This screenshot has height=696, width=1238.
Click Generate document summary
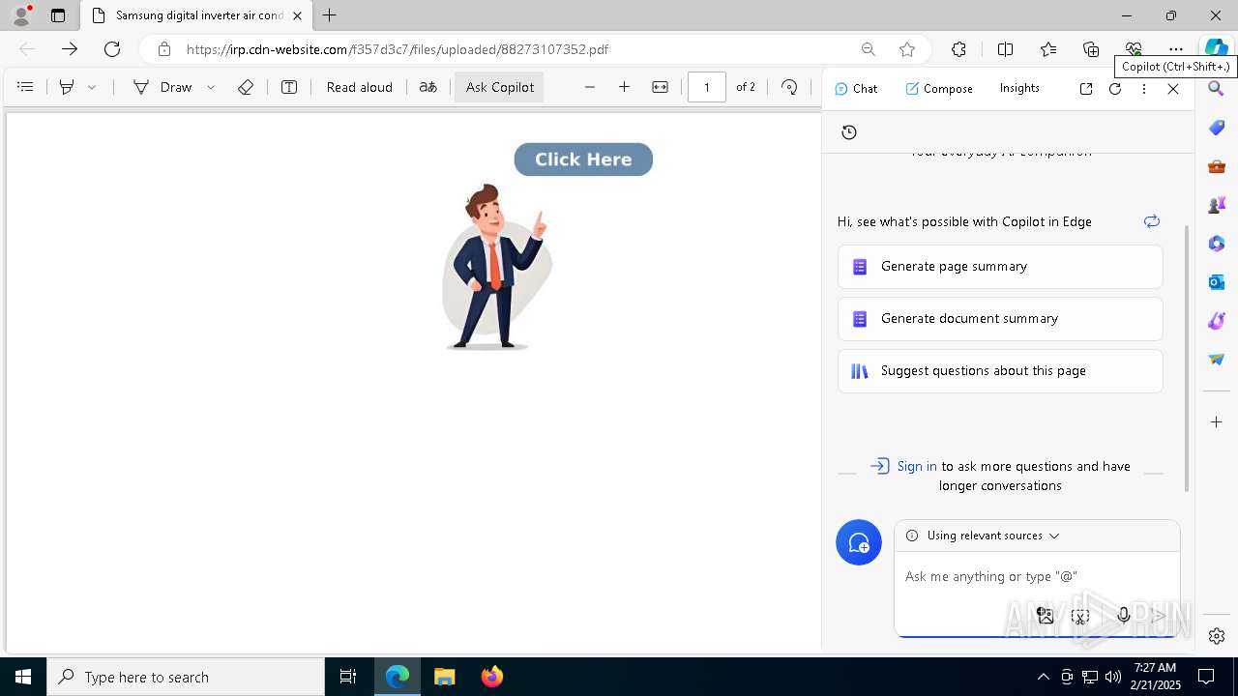tap(1000, 319)
